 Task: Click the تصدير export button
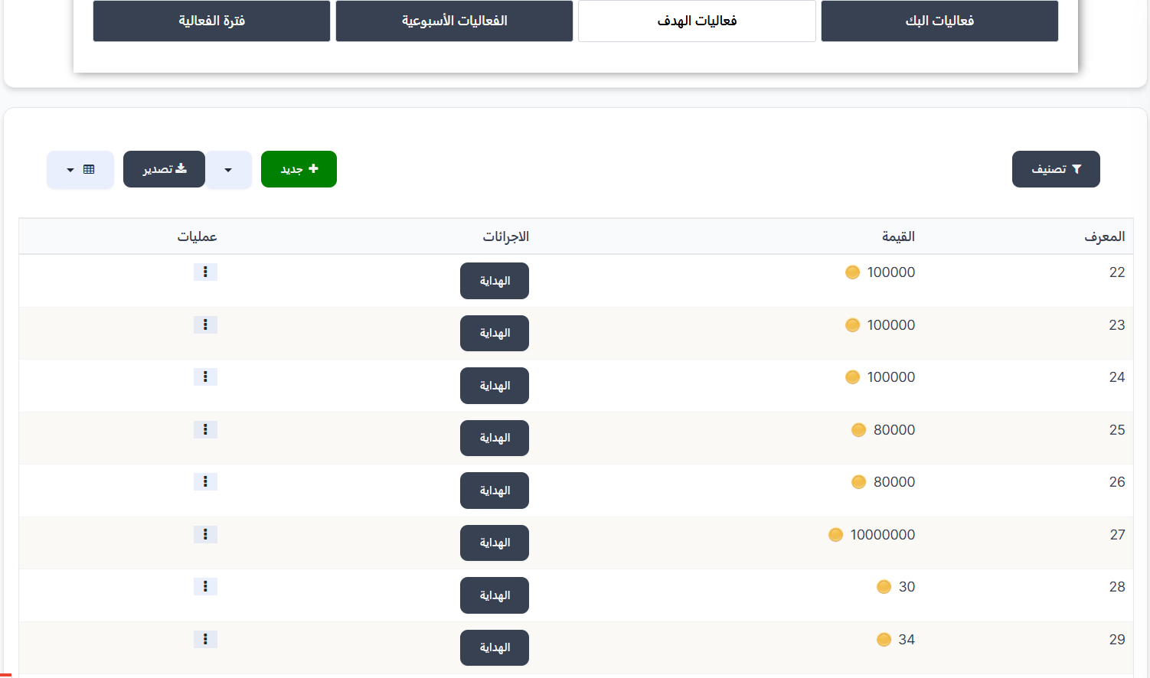coord(164,169)
